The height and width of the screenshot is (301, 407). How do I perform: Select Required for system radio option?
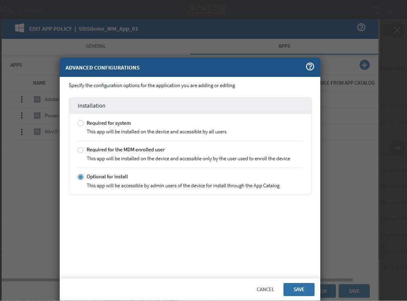(x=81, y=124)
